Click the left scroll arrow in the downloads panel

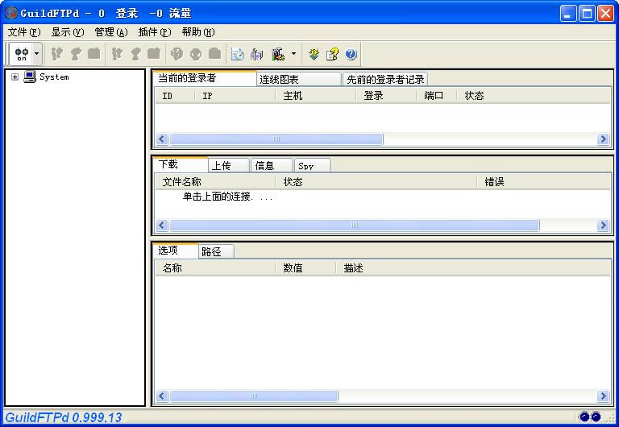pyautogui.click(x=161, y=225)
